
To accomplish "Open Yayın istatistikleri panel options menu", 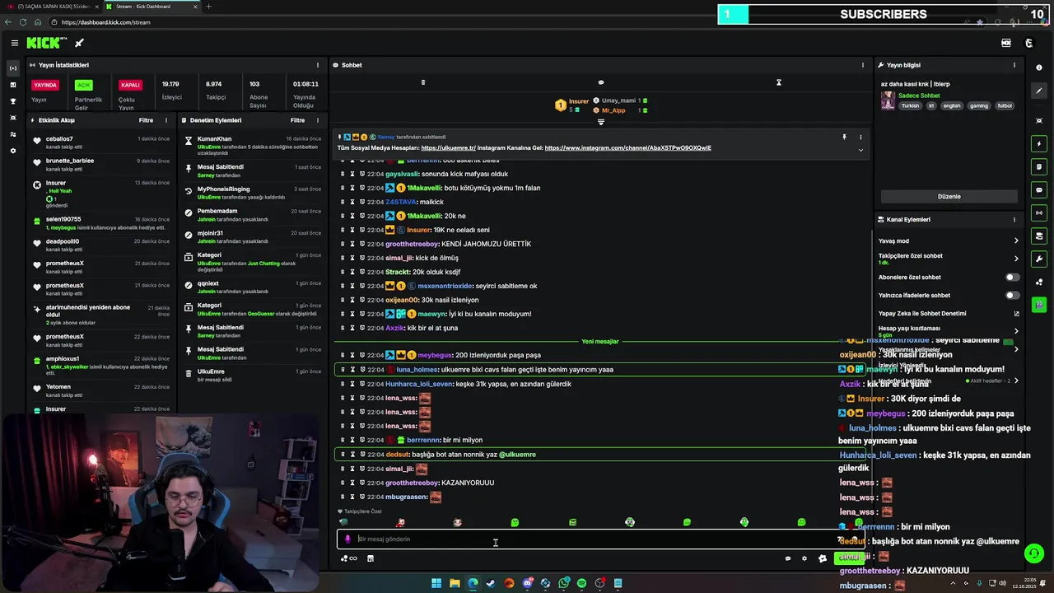I will click(x=318, y=65).
